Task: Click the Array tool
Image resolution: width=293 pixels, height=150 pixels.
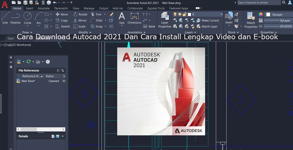Action: coord(97,26)
